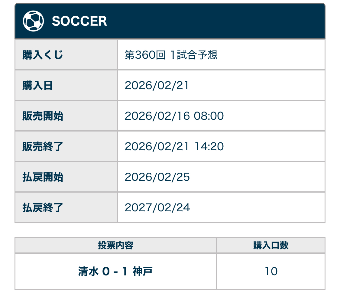Image resolution: width=340 pixels, height=296 pixels.
Task: Select the 清水 0 - 1 神戸 prediction
Action: tap(115, 272)
